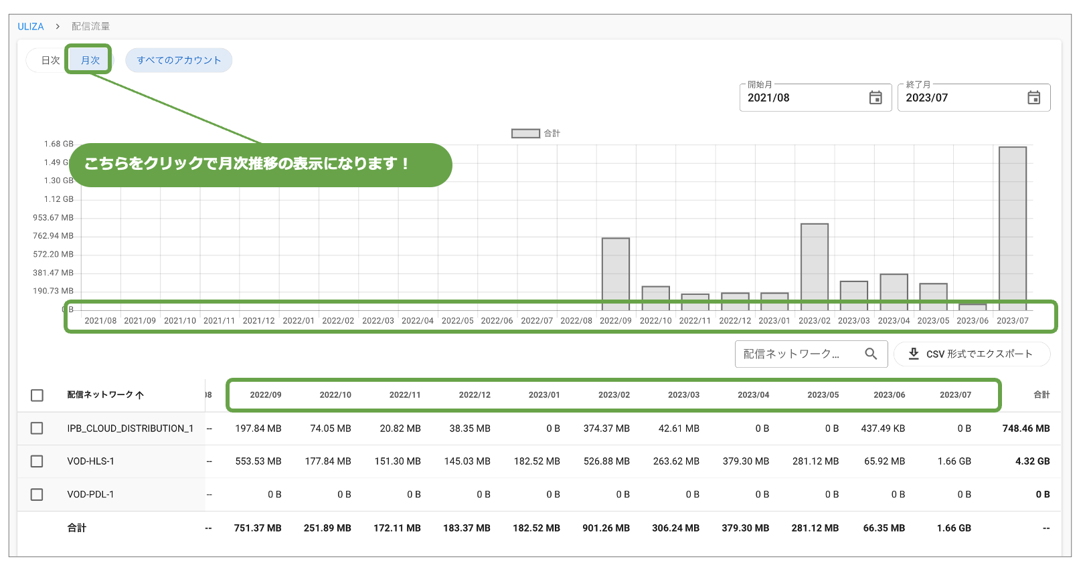Check the VOD-HLS-1 row checkbox
The width and height of the screenshot is (1087, 567).
[x=37, y=461]
